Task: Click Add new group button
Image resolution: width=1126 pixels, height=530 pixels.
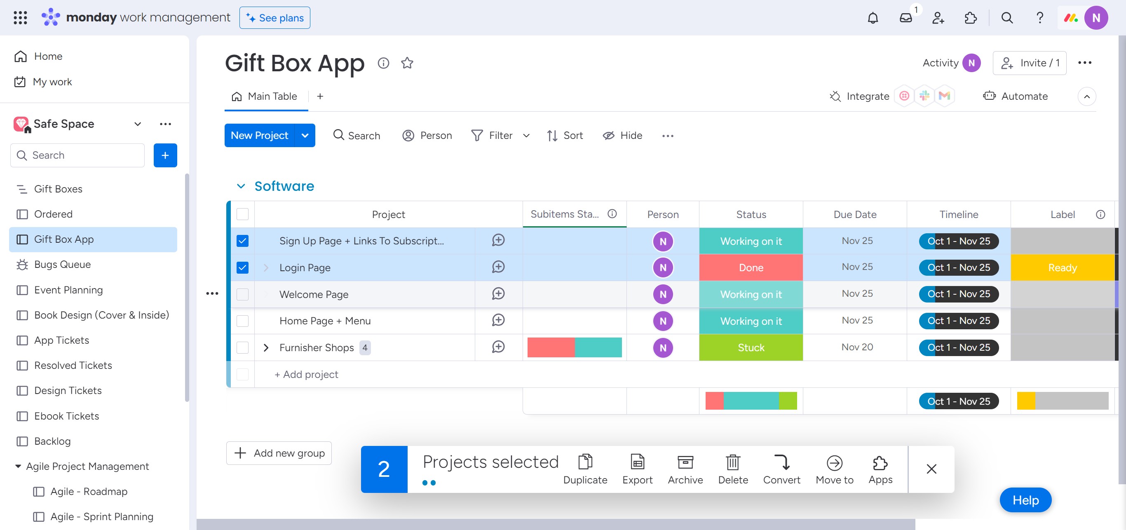Action: [x=279, y=453]
